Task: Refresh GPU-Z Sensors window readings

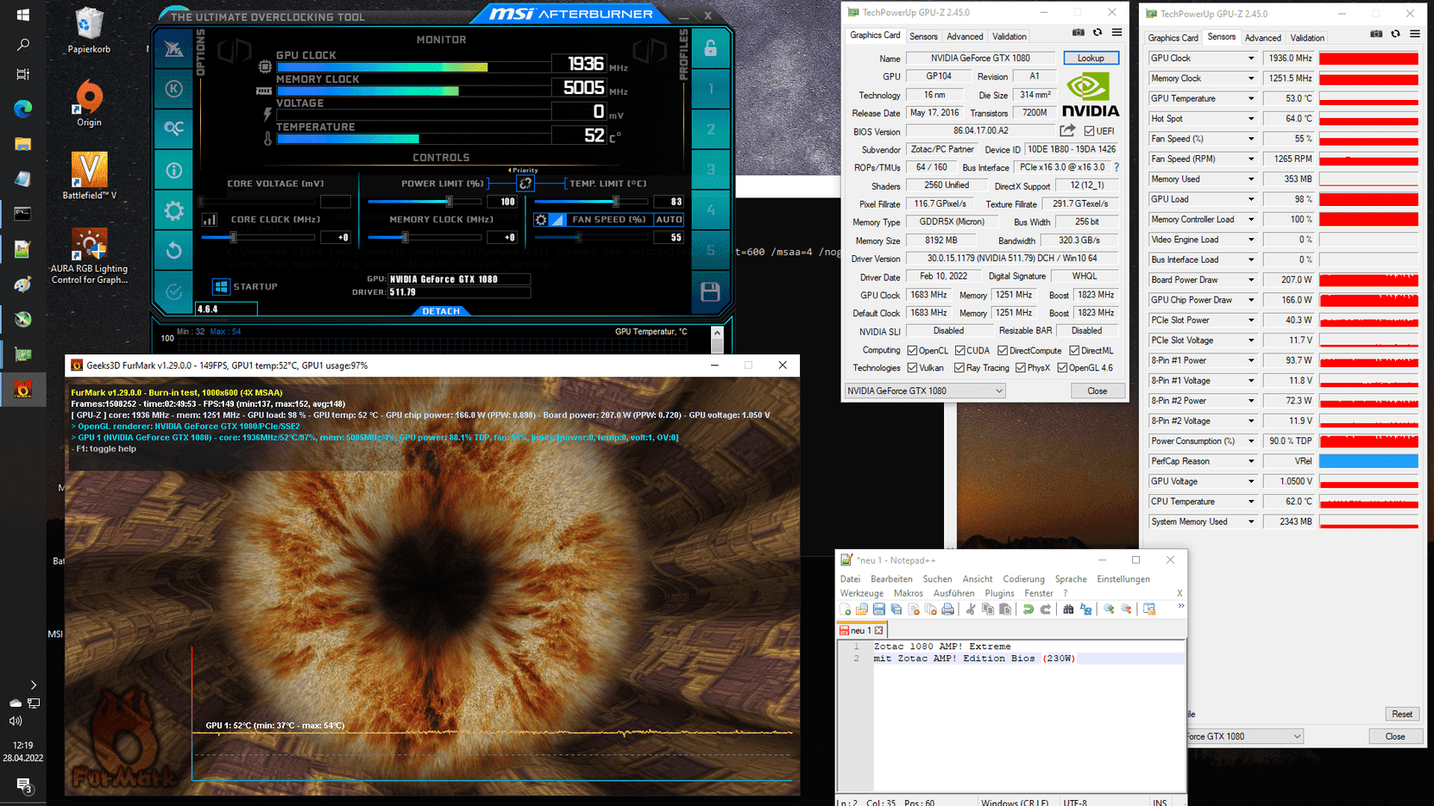Action: [x=1395, y=34]
